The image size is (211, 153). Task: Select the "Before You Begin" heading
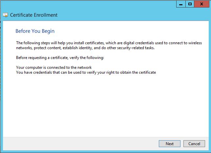(x=35, y=31)
